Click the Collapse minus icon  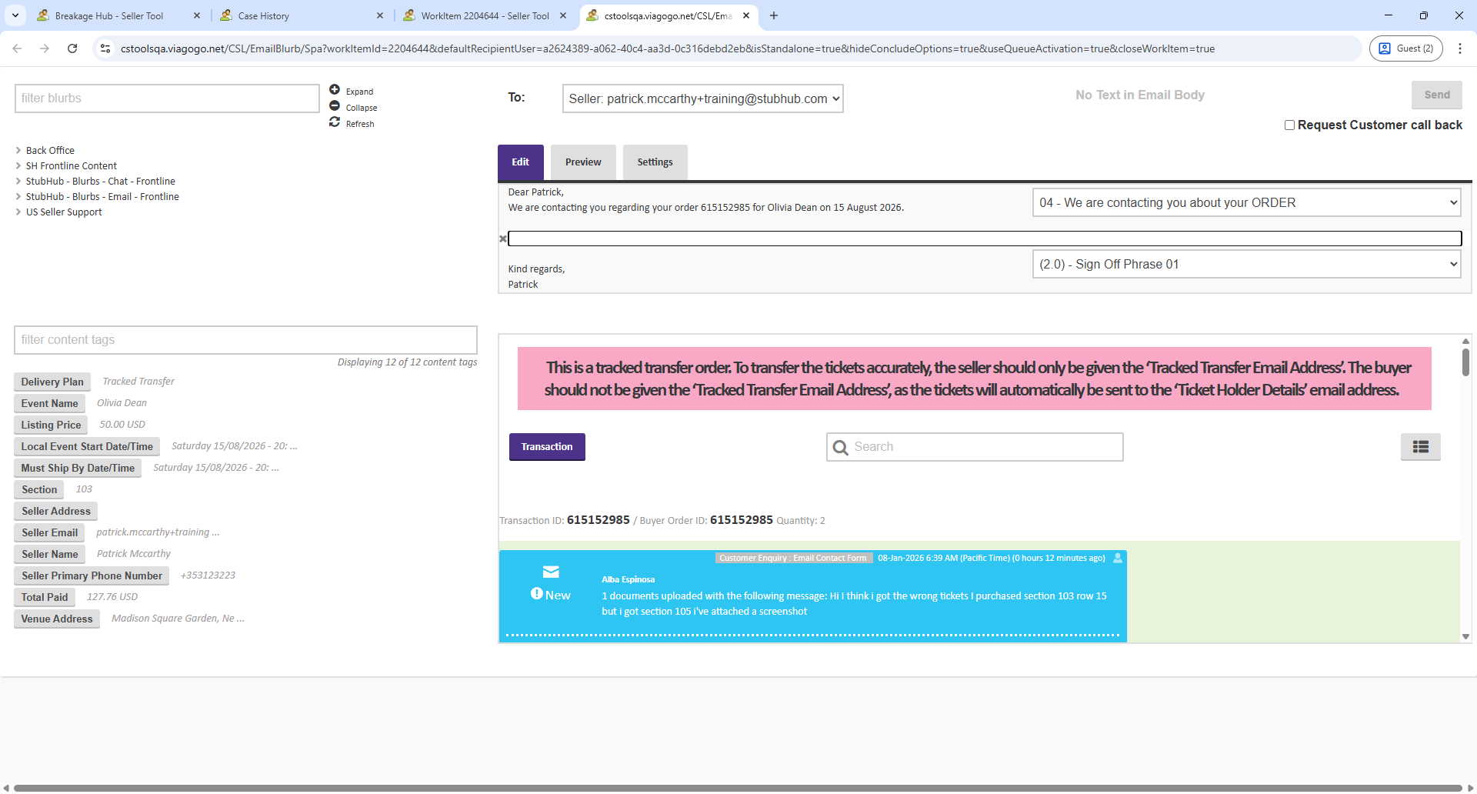335,106
